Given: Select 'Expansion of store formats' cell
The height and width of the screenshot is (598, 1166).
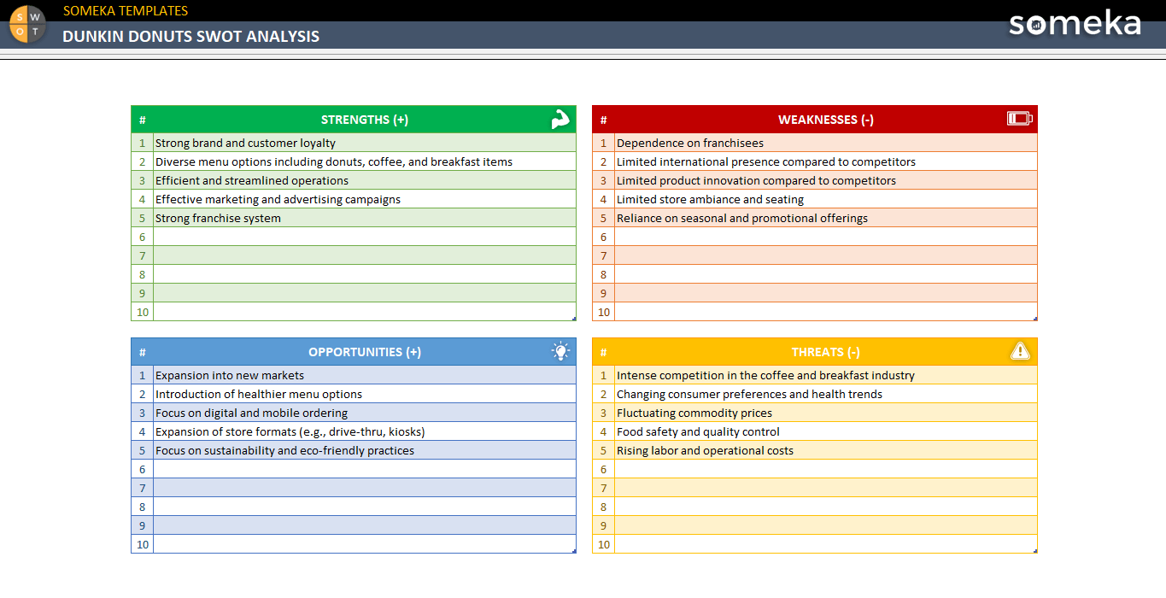Looking at the screenshot, I should coord(365,431).
